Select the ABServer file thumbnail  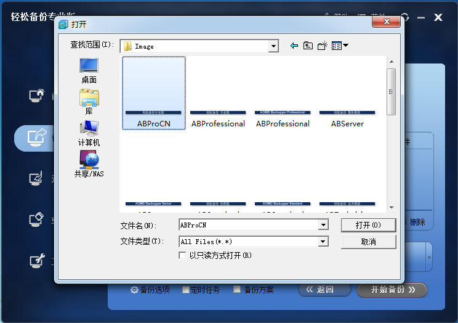pos(347,92)
